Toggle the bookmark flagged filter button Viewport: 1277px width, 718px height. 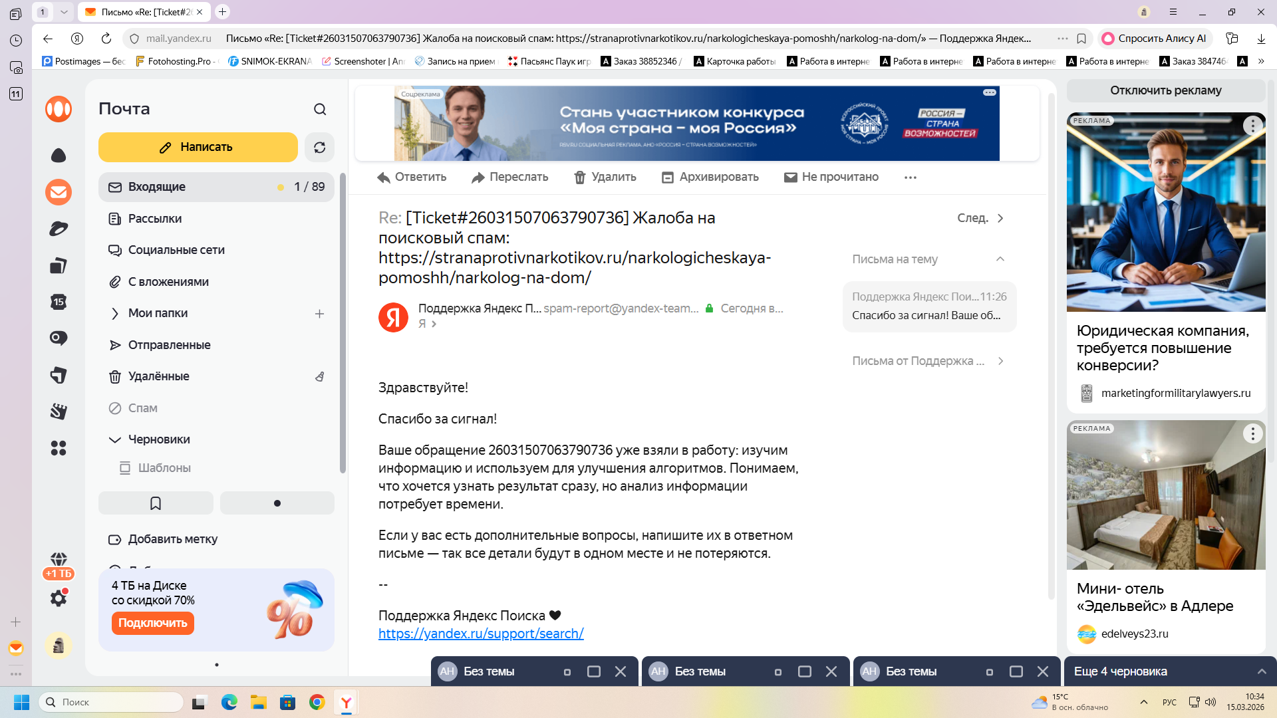[156, 503]
